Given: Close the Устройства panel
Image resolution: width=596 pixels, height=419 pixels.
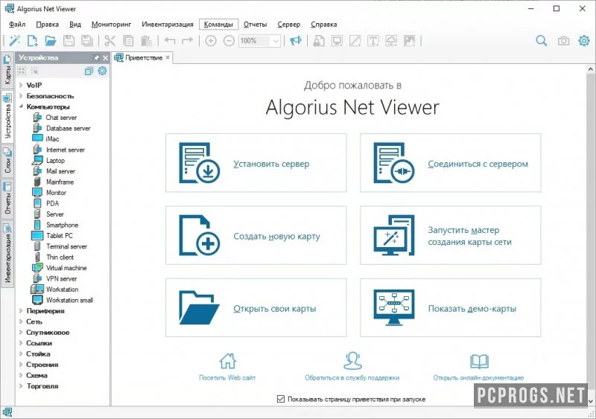Looking at the screenshot, I should 105,58.
